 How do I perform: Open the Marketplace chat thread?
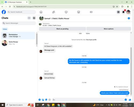[x=18, y=36]
